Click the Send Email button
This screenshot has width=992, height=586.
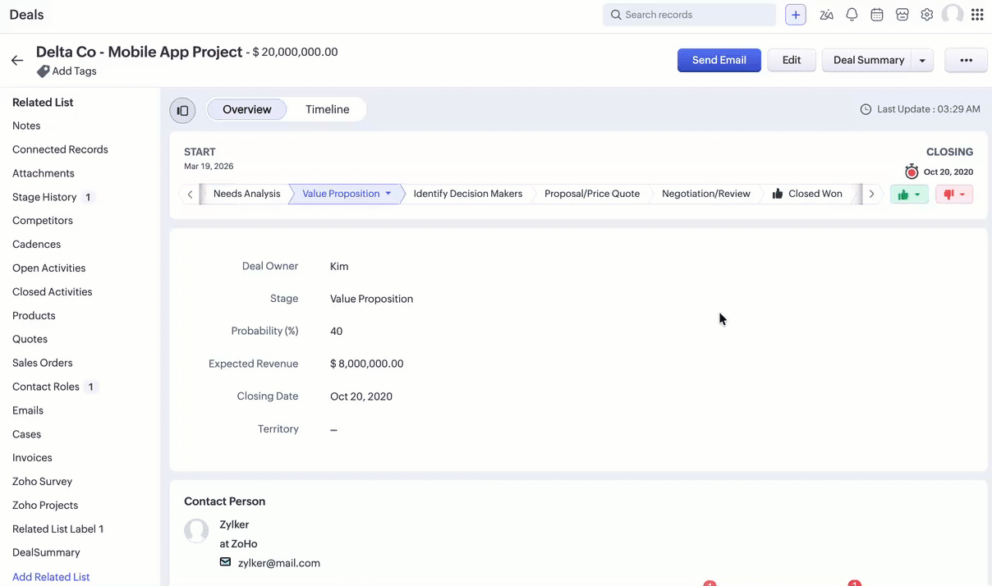point(719,60)
